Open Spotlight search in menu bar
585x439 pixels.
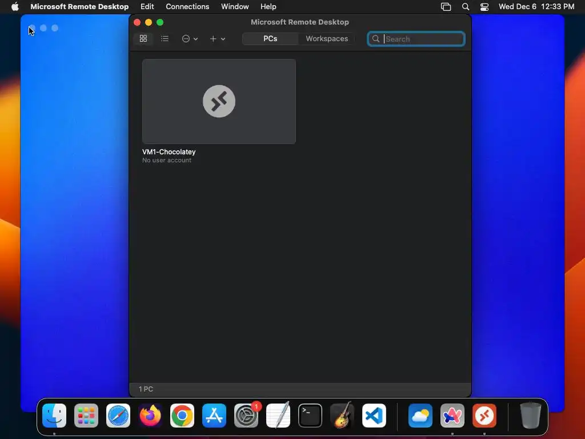465,7
